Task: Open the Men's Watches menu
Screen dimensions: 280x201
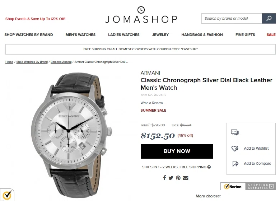Action: (80, 34)
